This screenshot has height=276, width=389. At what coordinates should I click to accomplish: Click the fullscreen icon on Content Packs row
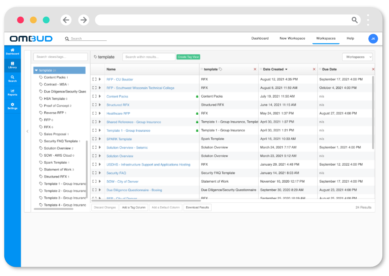tap(94, 96)
